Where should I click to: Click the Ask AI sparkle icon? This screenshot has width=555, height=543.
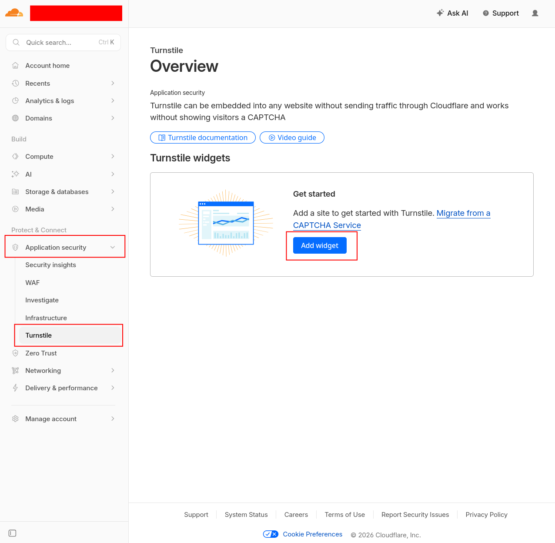pyautogui.click(x=440, y=13)
